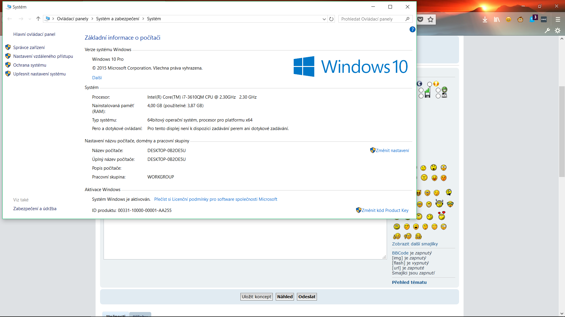The height and width of the screenshot is (317, 565).
Task: Save page to Pocket icon in Firefox
Action: [x=420, y=19]
